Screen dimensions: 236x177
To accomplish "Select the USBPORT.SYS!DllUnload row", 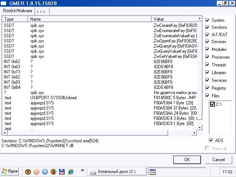I will click(100, 98).
